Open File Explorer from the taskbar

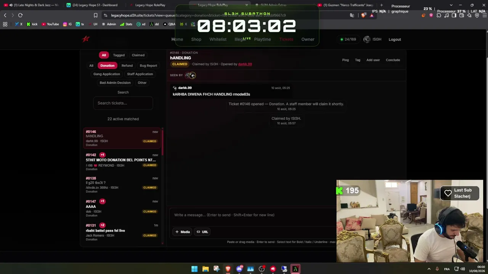point(205,269)
